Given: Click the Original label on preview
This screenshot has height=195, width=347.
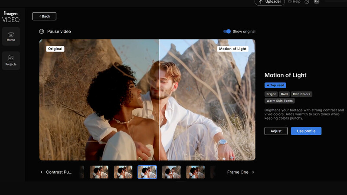Looking at the screenshot, I should click(55, 49).
